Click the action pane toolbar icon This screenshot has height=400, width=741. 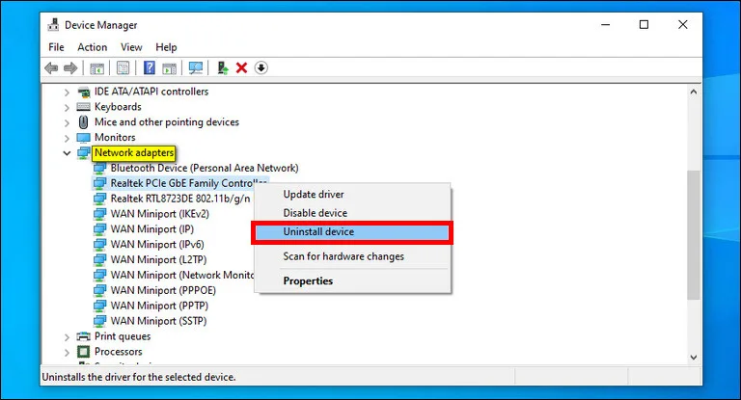click(x=169, y=68)
